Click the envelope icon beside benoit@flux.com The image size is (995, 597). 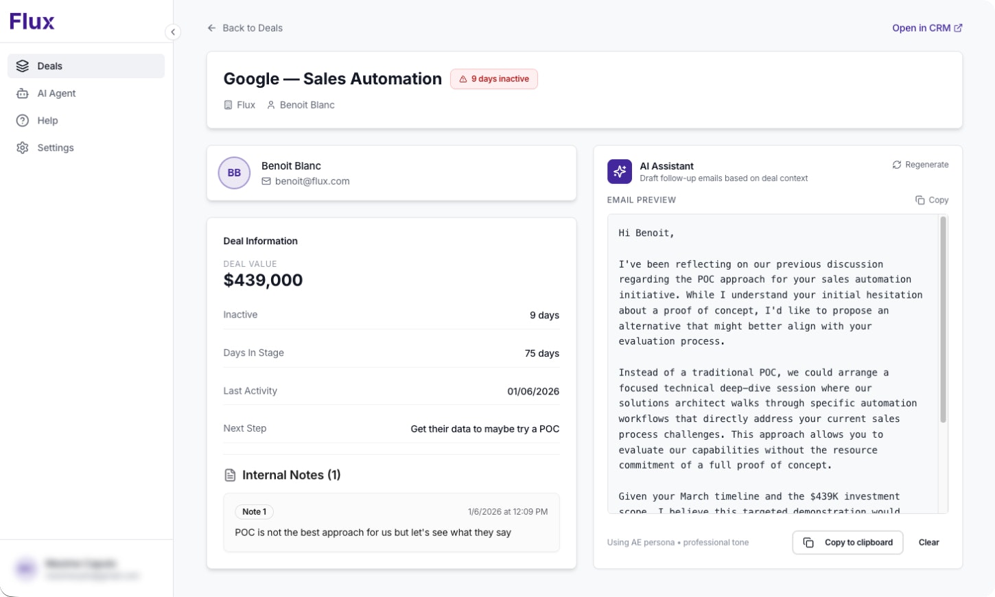point(266,181)
